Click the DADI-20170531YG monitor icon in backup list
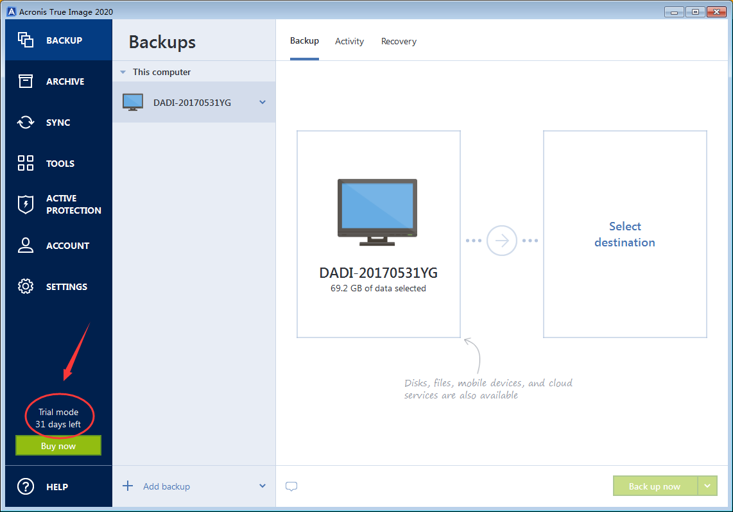 tap(133, 102)
